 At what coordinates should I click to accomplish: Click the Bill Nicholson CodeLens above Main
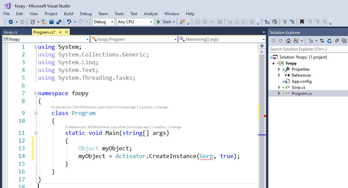pos(119,127)
